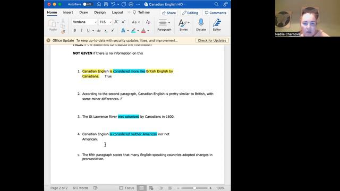The image size is (340, 191).
Task: Click Check for Updates button
Action: 212,40
